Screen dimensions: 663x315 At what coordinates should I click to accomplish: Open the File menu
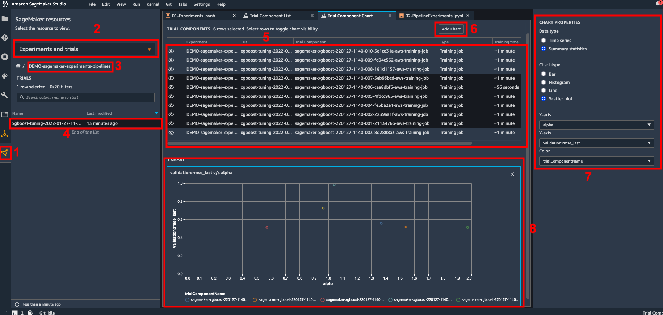point(92,4)
